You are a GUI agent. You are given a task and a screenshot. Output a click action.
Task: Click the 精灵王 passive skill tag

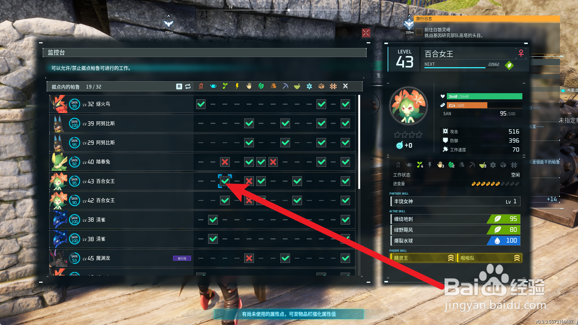(x=423, y=258)
